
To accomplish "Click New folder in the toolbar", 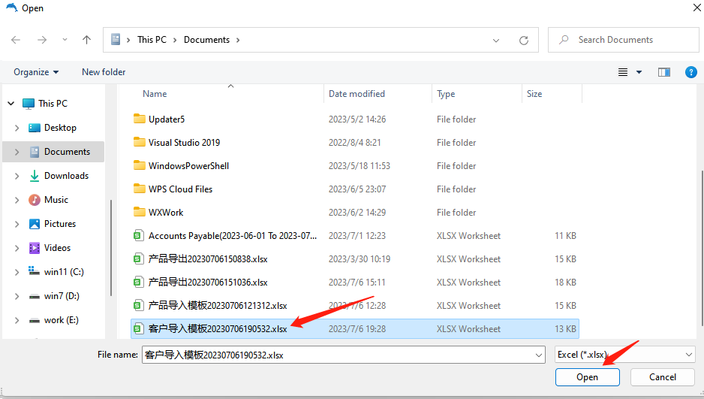I will (x=104, y=72).
